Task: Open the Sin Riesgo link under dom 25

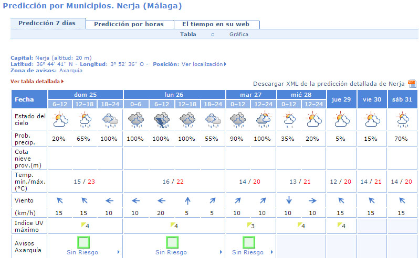Action: (82, 252)
